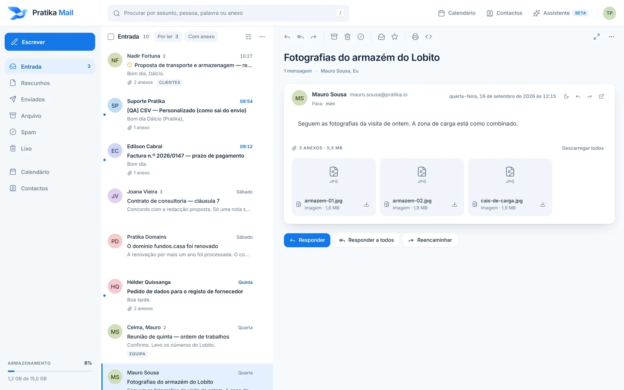The image size is (624, 390).
Task: Download armazem-02.jpg attachment
Action: [455, 204]
